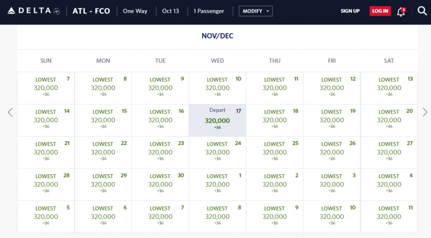This screenshot has height=238, width=431.
Task: Click the SIGN UP link
Action: (350, 11)
